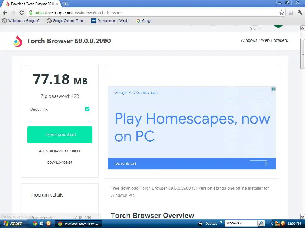
Task: Click the green padlock security icon
Action: coord(31,13)
